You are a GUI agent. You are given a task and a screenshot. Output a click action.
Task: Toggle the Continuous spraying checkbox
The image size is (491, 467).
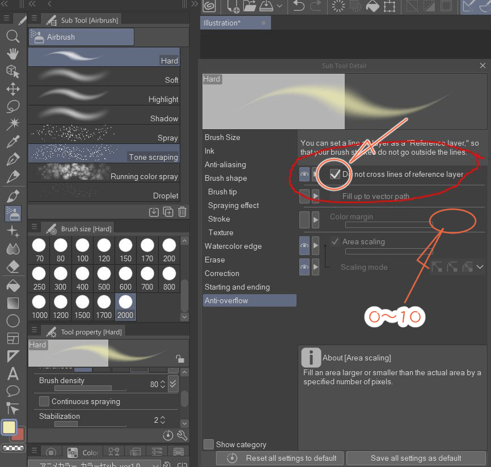point(43,401)
